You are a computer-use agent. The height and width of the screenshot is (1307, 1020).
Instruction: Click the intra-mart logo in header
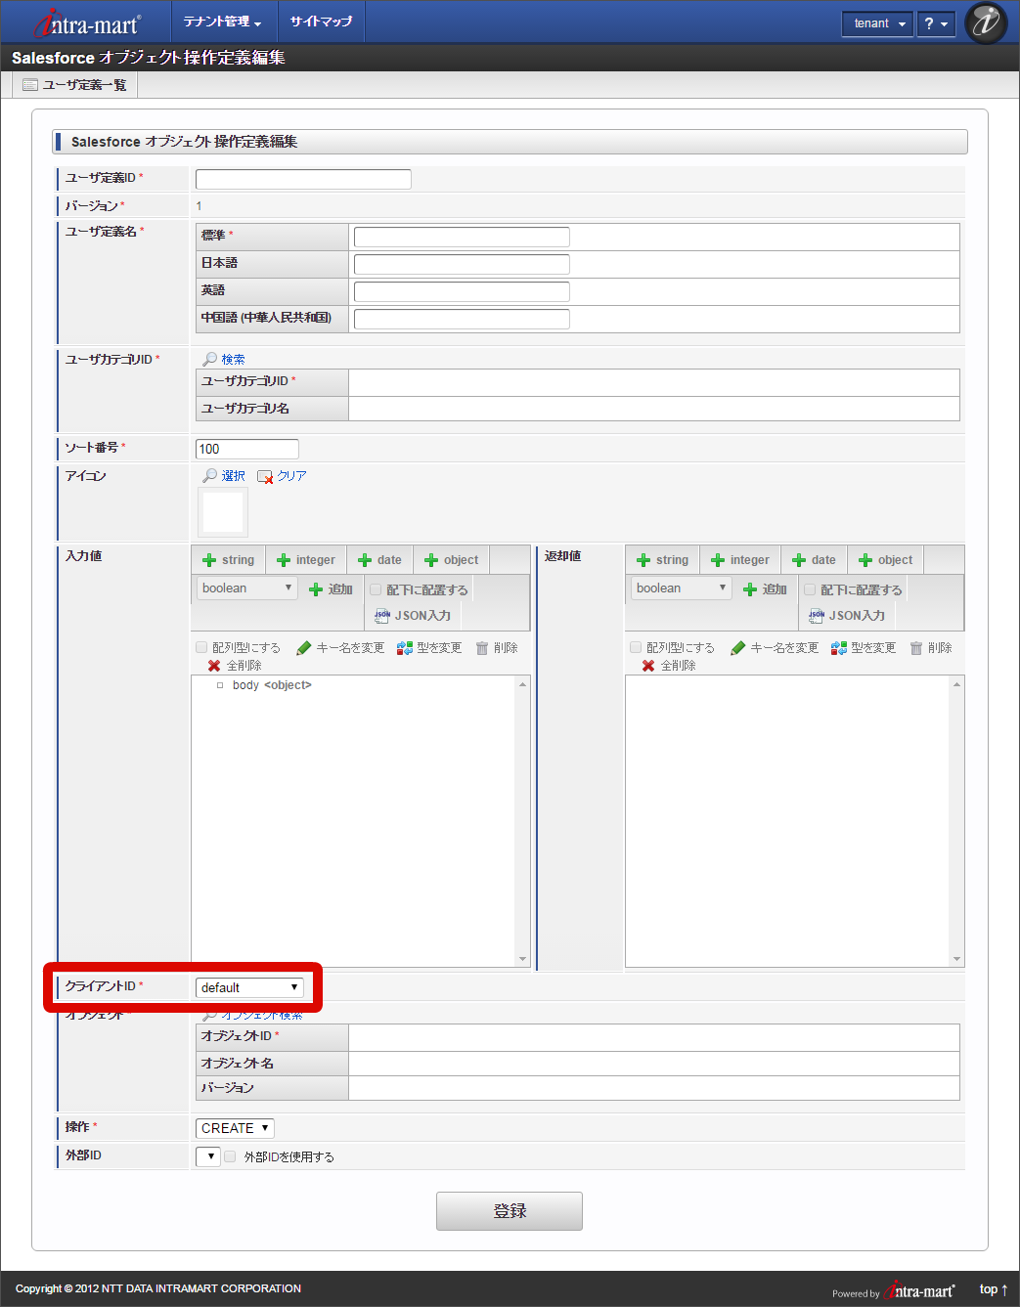(x=88, y=22)
